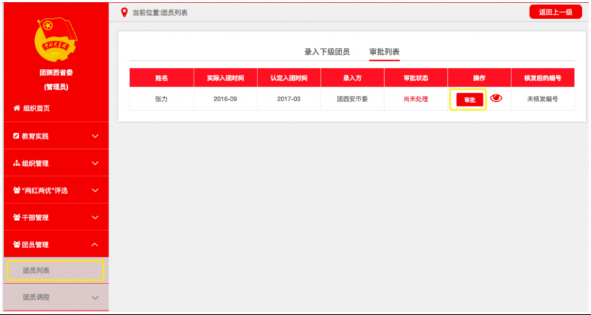This screenshot has width=591, height=315.
Task: Click the 组织管理 hierarchy icon
Action: pyautogui.click(x=16, y=163)
